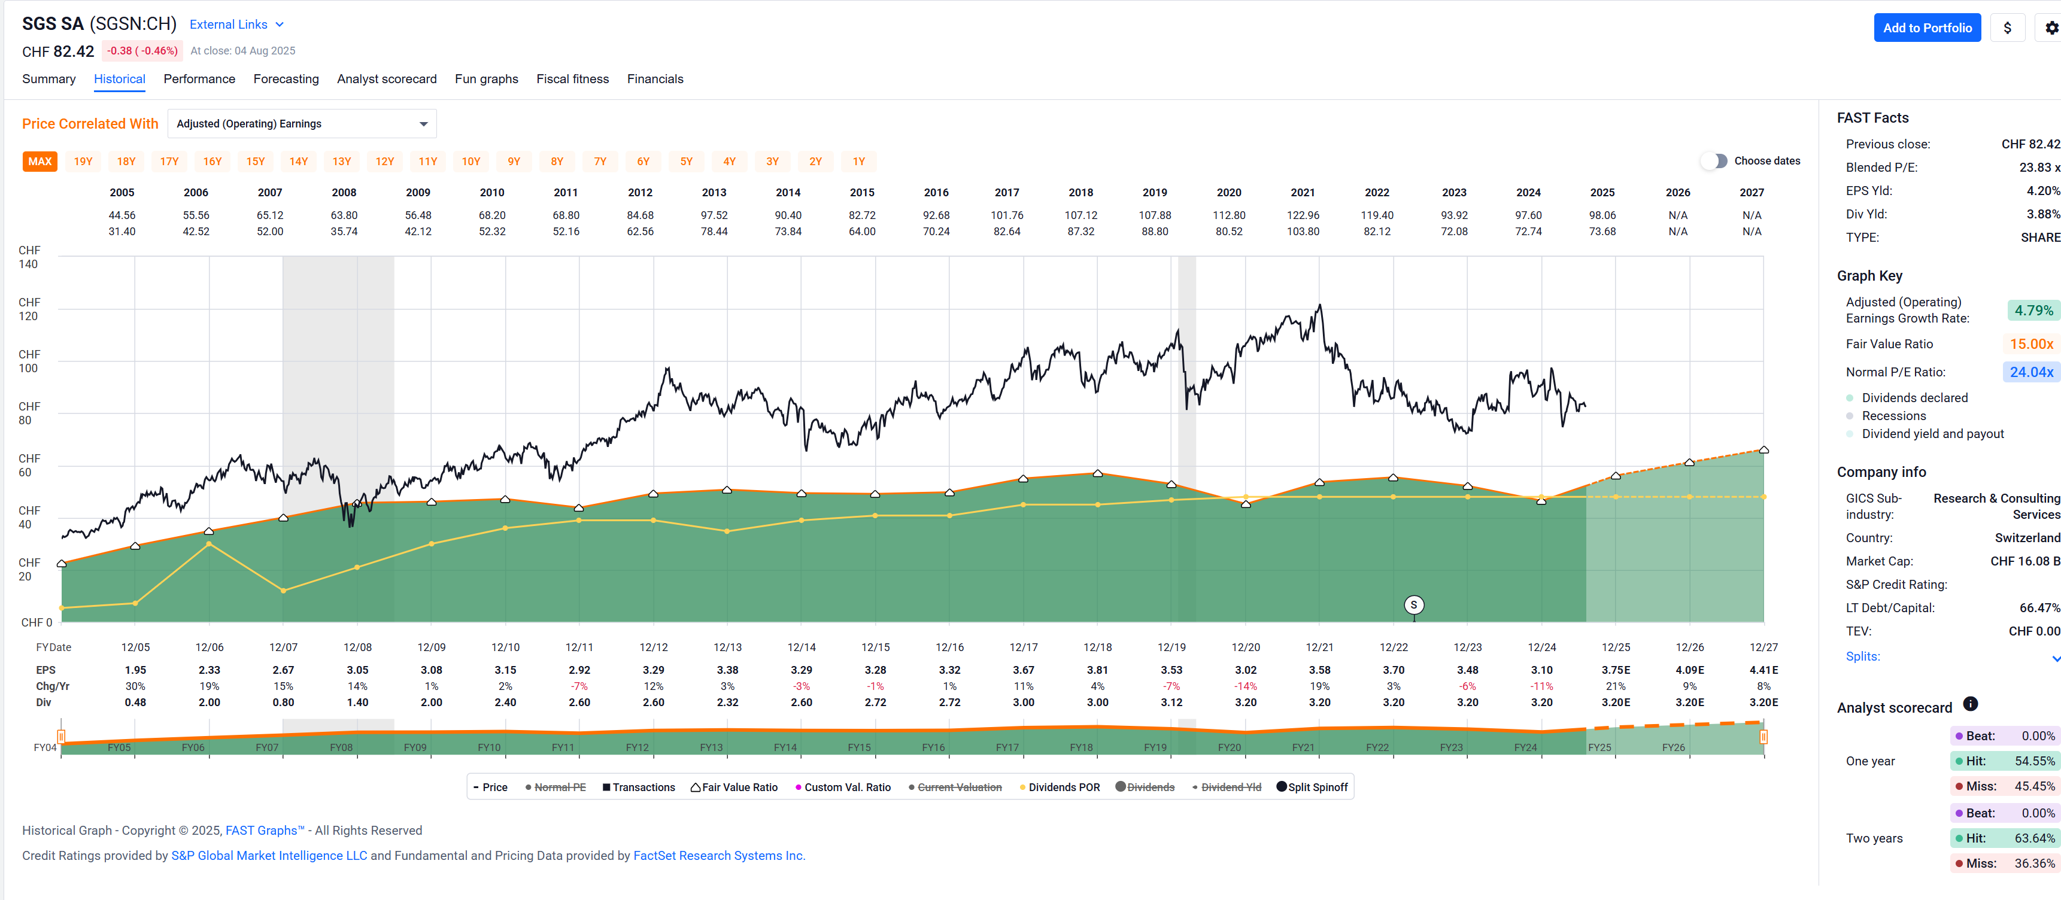Click the Split Spinoff legend black circle

point(1281,786)
